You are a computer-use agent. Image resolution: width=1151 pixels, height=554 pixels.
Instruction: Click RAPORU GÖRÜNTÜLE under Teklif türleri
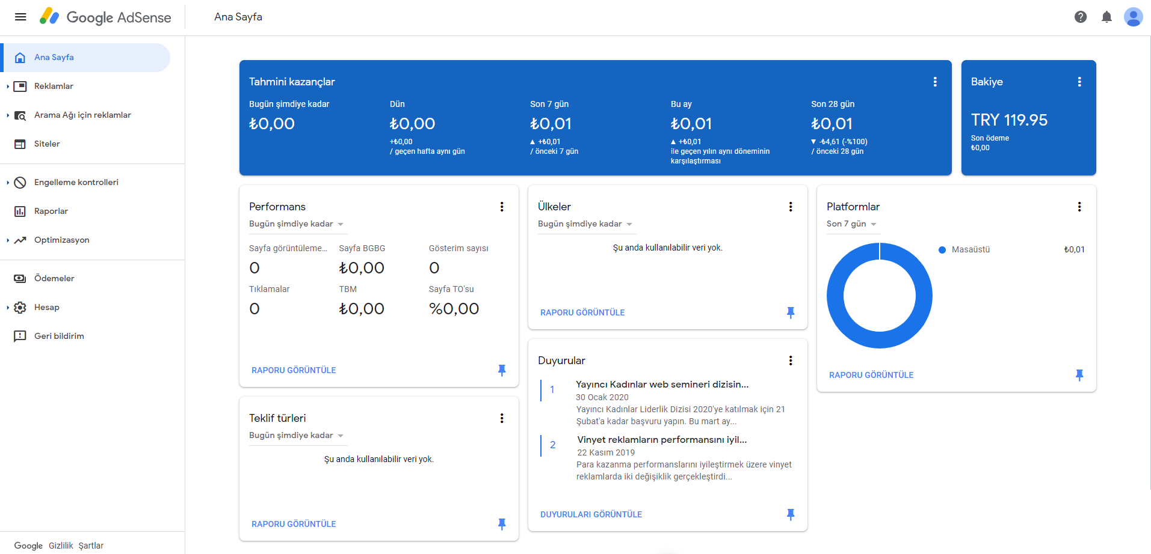(x=294, y=524)
